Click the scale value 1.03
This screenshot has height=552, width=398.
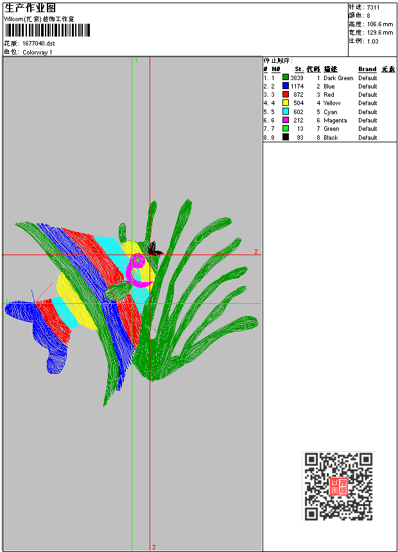pos(372,41)
